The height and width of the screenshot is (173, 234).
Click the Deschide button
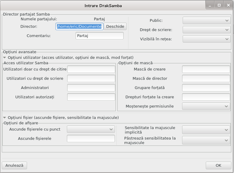click(115, 27)
